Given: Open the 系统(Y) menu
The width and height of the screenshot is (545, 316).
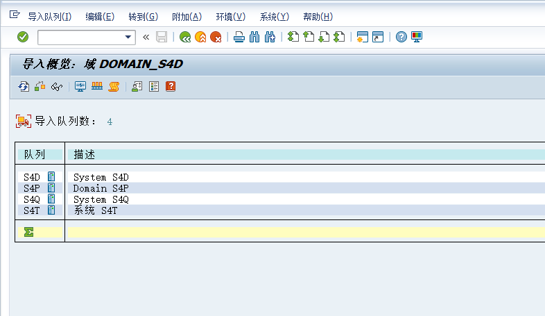Looking at the screenshot, I should (x=275, y=17).
